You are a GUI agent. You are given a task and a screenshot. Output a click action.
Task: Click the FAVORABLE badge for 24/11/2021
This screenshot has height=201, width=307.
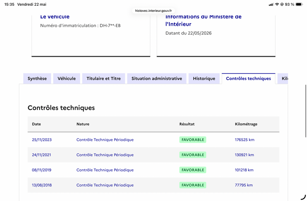193,155
